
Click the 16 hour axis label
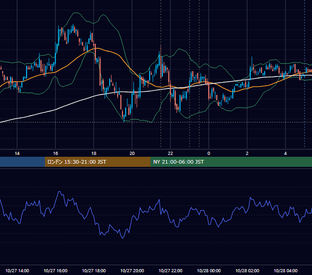(56, 154)
